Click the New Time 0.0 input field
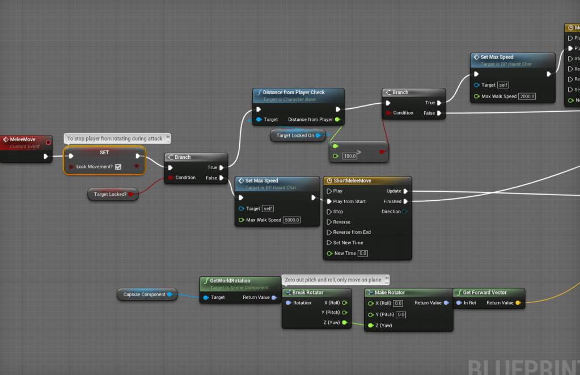This screenshot has width=580, height=375. point(363,253)
